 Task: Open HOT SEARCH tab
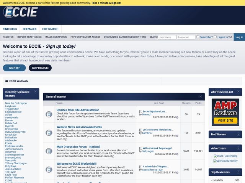pos(50,29)
